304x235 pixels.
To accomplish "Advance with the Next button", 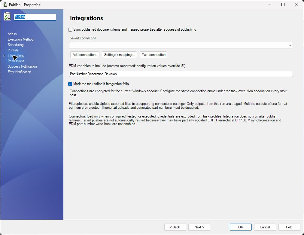I will 199,227.
